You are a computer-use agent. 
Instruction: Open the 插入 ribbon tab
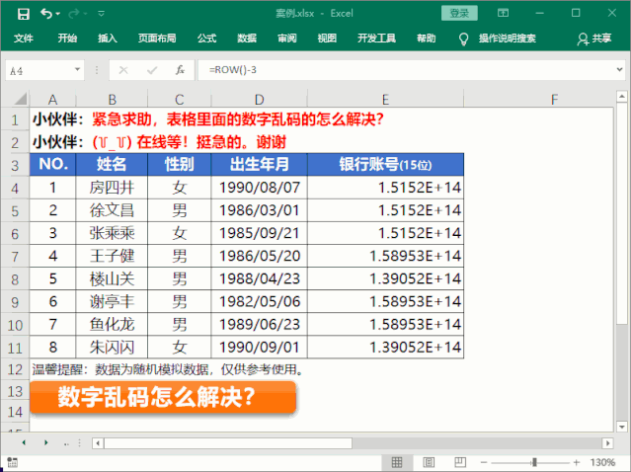(108, 39)
